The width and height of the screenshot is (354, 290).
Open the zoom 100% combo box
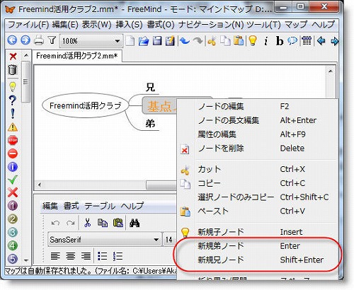tap(91, 41)
